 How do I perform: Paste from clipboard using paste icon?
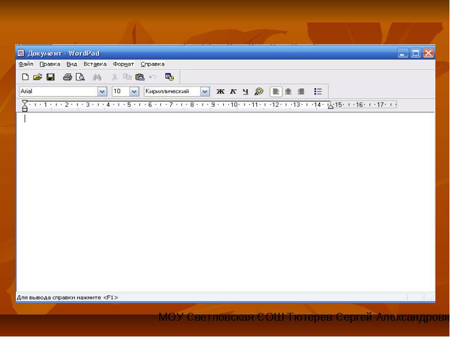pyautogui.click(x=139, y=77)
